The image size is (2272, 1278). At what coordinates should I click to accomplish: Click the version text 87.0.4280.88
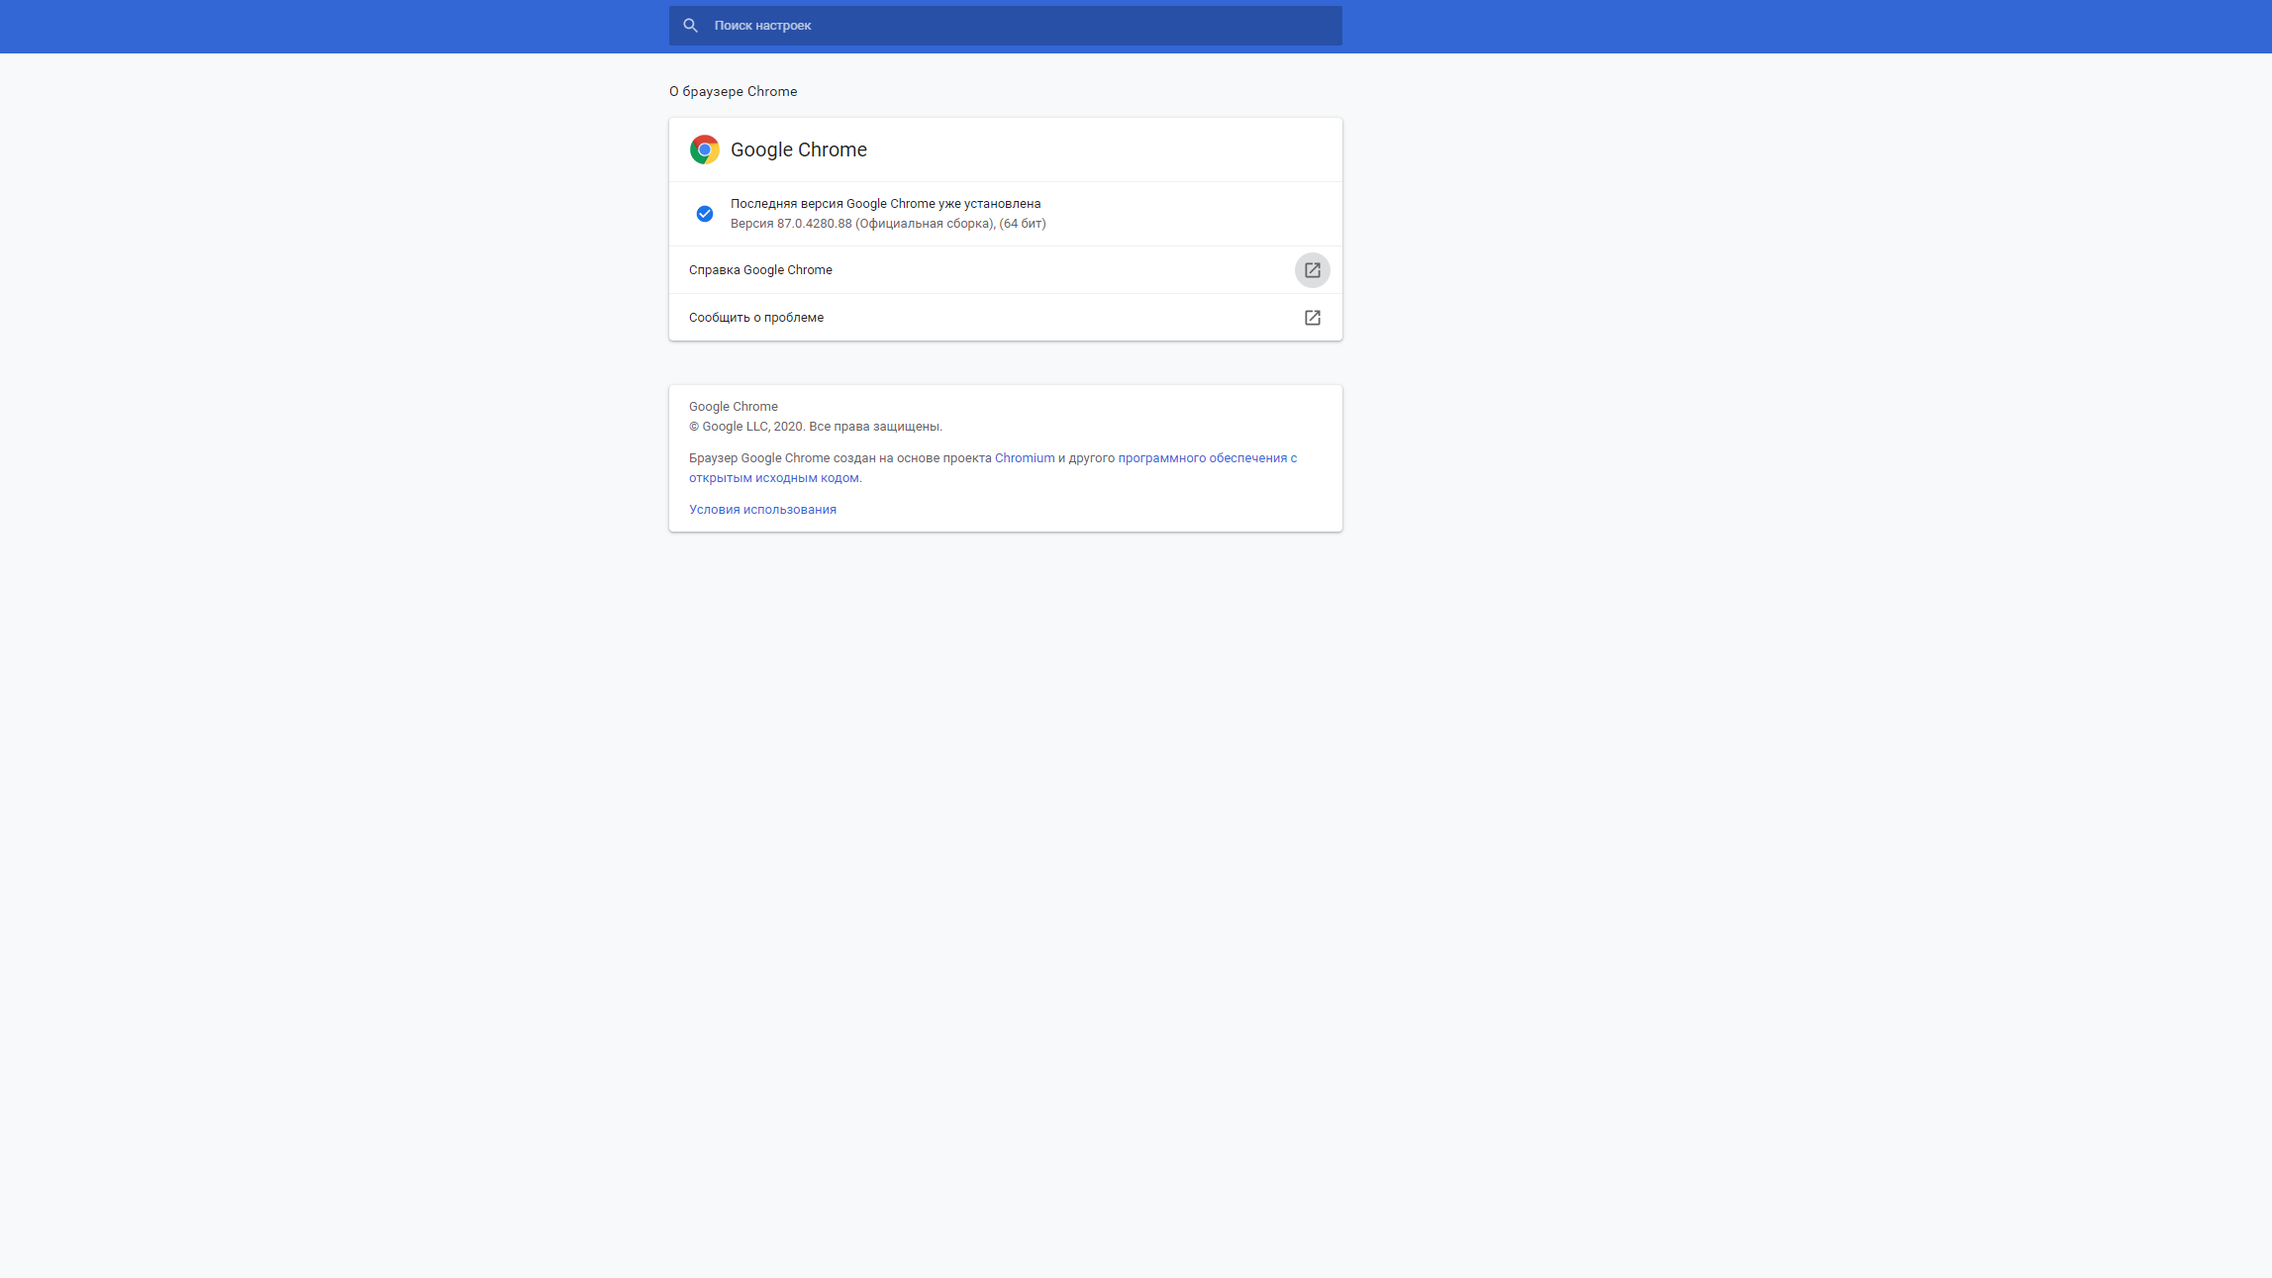(x=814, y=224)
